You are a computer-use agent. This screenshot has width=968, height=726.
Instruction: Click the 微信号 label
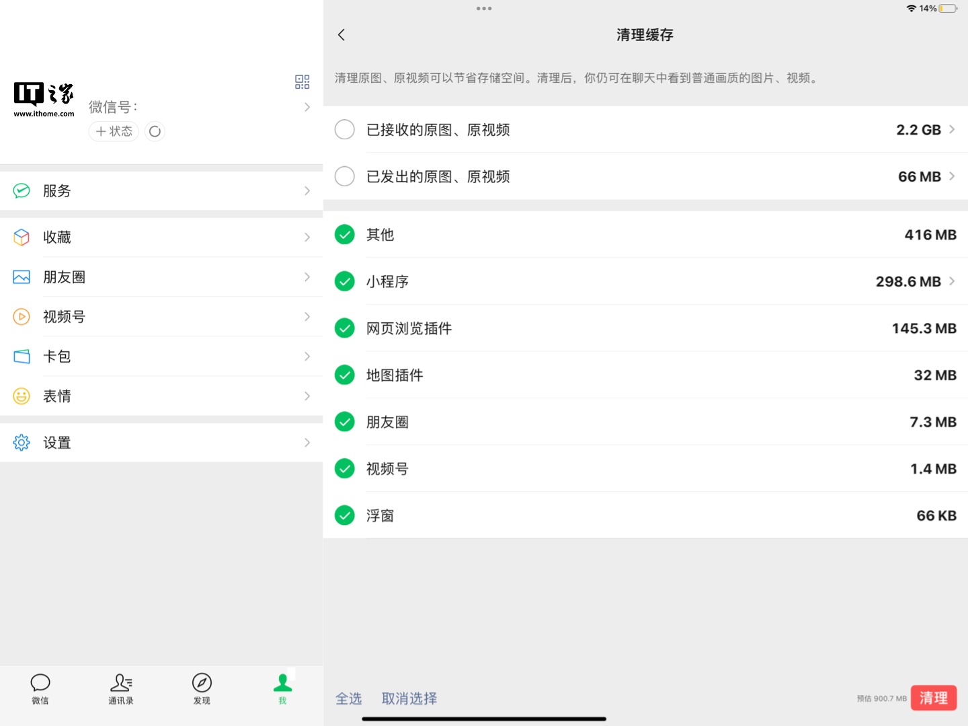coord(113,107)
